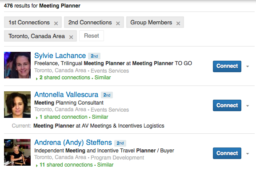Image resolution: width=256 pixels, height=171 pixels.
Task: Expand options dropdown next to Antonella's Connect
Action: (248, 106)
